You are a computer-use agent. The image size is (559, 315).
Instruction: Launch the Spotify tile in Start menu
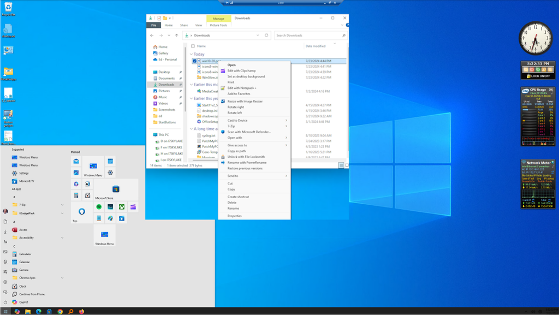coord(99,207)
